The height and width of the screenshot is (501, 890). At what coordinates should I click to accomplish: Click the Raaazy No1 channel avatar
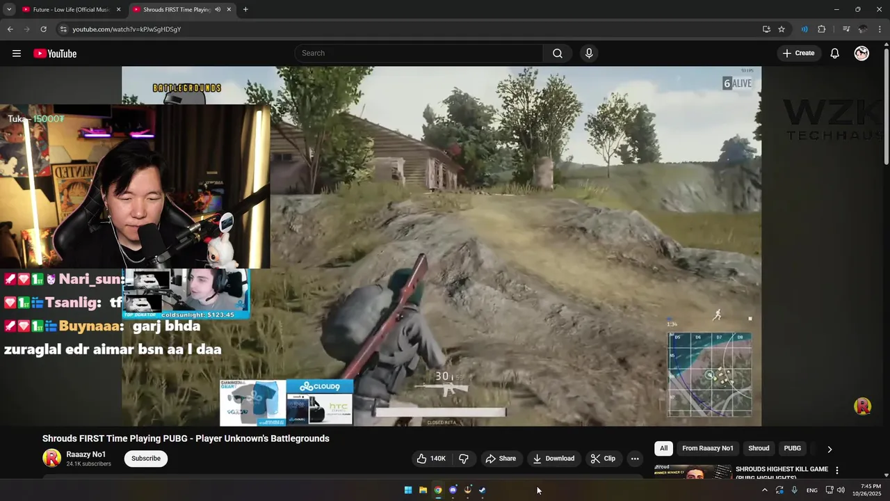tap(52, 458)
